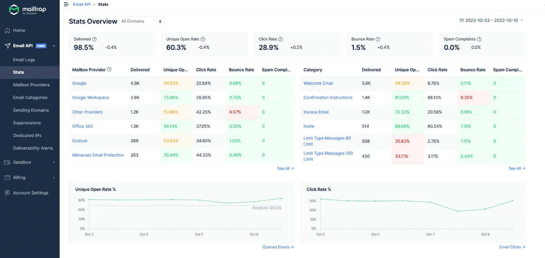Click the 60.3% Unique Open Rate value
This screenshot has height=258, width=545.
tap(176, 48)
